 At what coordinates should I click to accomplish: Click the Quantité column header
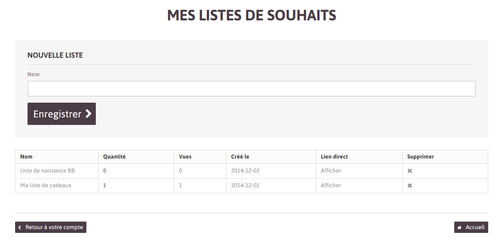[114, 157]
